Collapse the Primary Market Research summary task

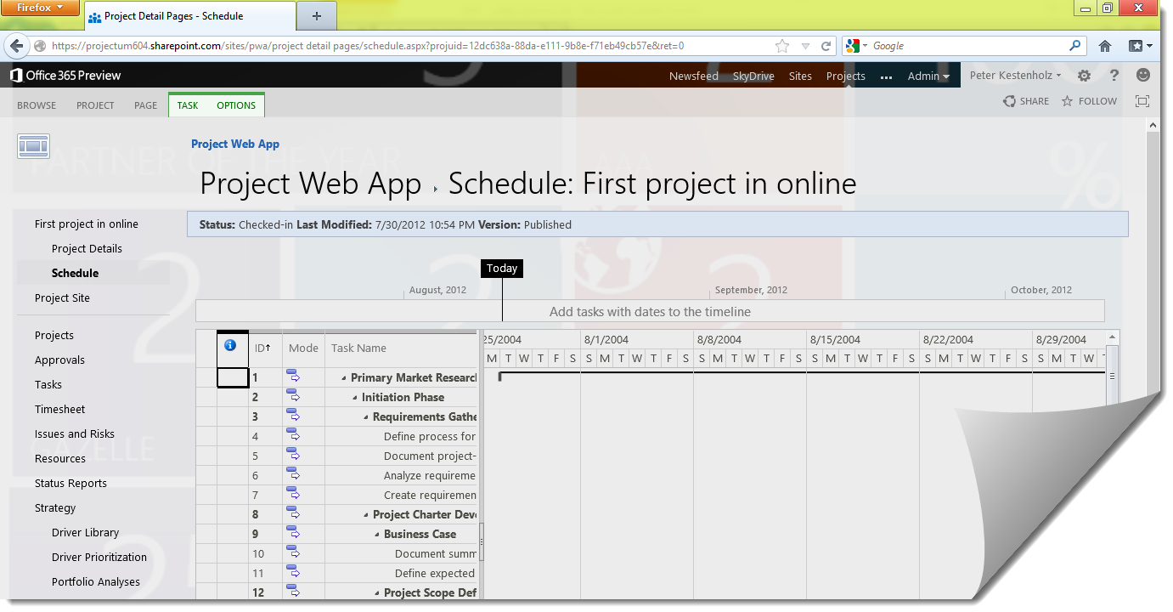point(344,378)
